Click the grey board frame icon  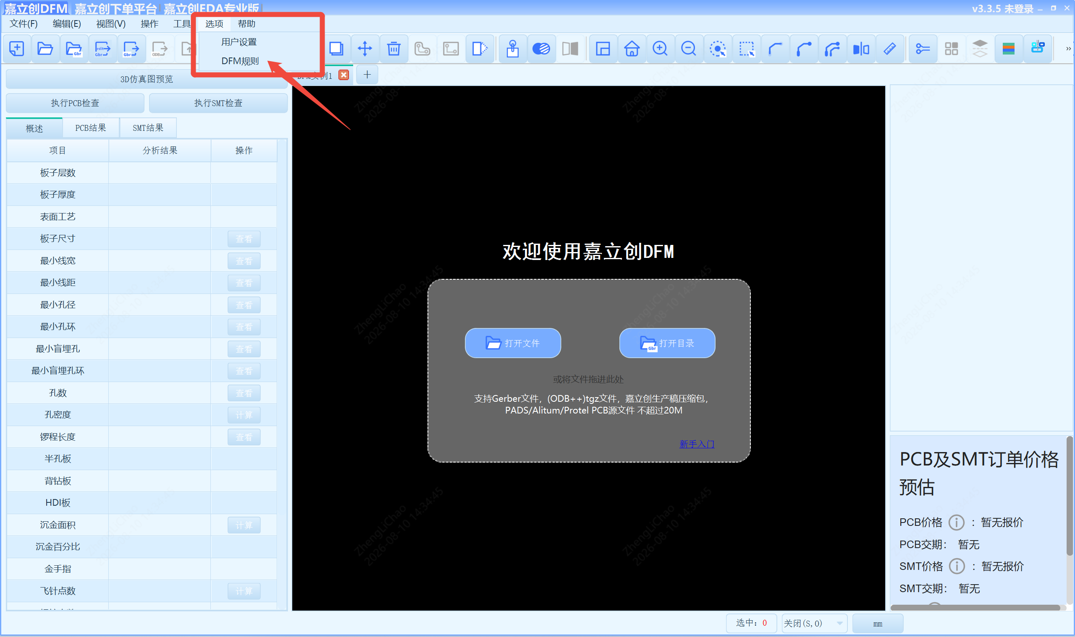451,49
